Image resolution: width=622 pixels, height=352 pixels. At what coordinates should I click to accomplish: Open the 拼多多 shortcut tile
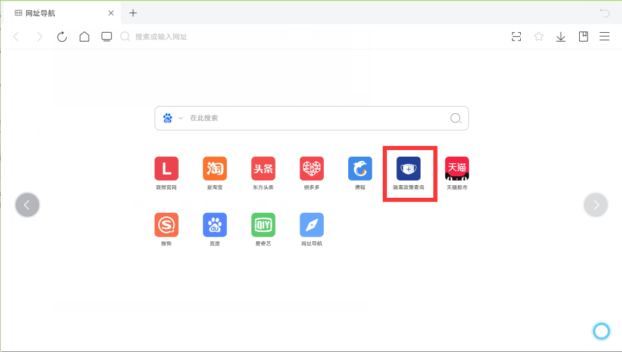point(311,173)
